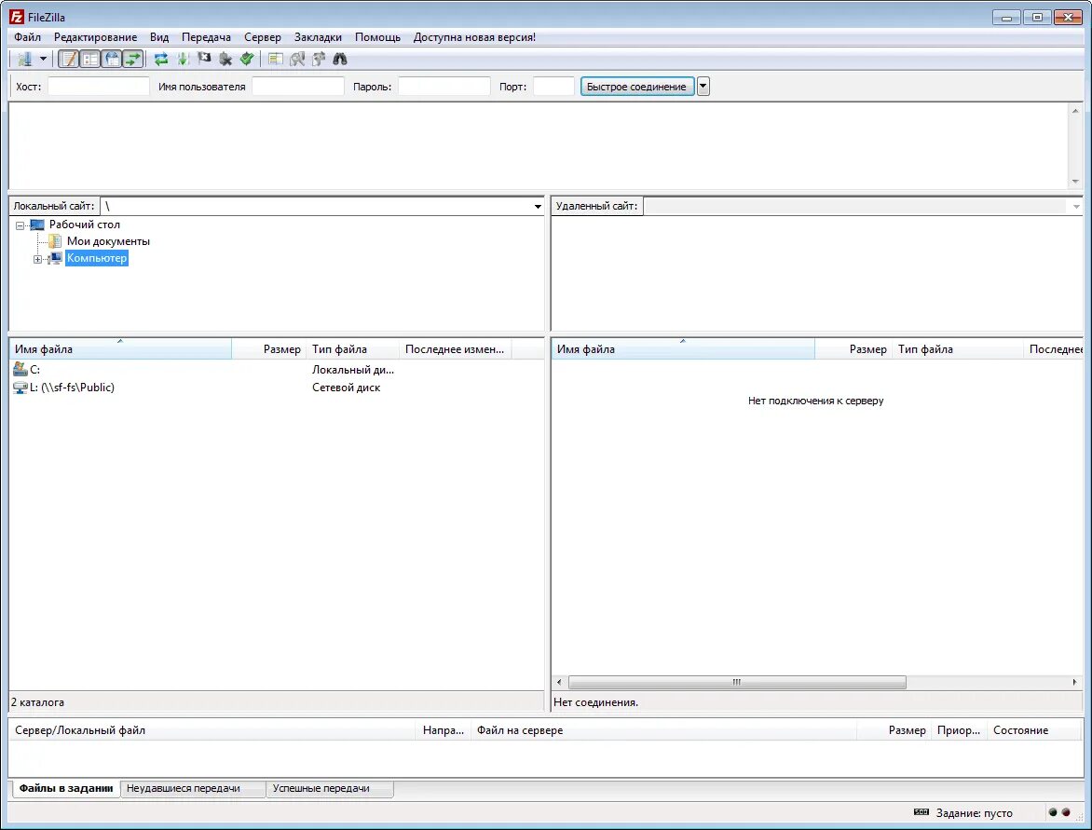The width and height of the screenshot is (1092, 830).
Task: Click the Сервер/Локальный файл queue column header
Action: point(212,729)
